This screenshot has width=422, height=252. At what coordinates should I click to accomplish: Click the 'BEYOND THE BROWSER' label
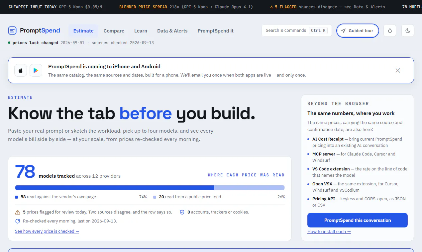coord(338,103)
